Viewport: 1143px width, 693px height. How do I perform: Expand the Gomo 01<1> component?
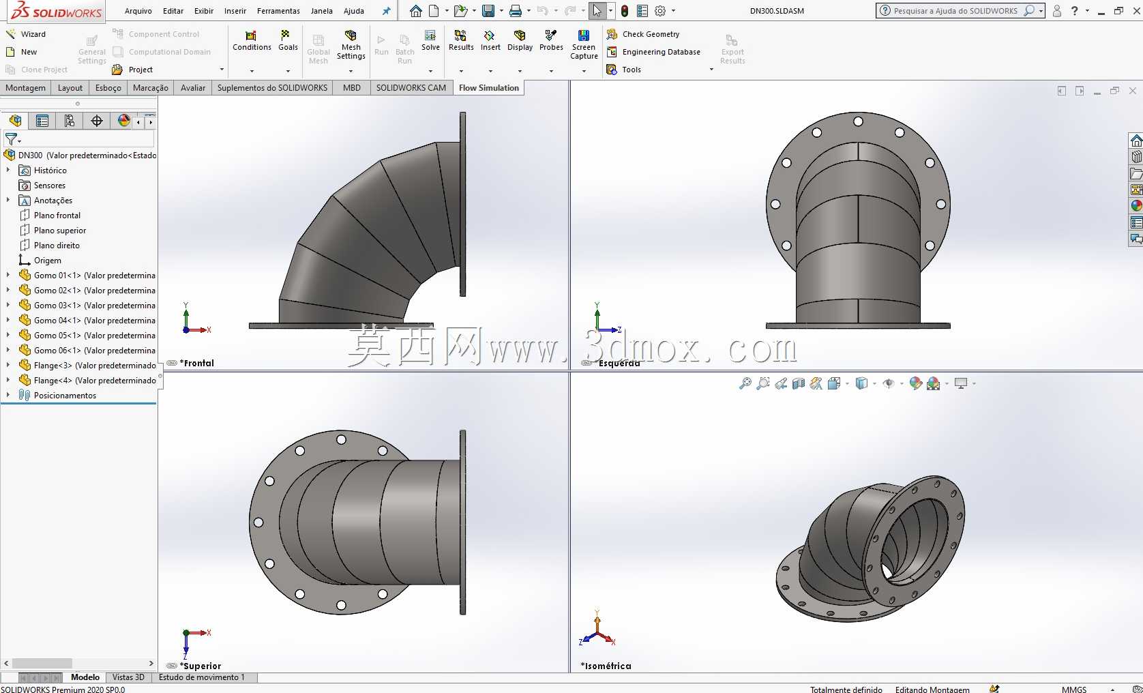(8, 276)
